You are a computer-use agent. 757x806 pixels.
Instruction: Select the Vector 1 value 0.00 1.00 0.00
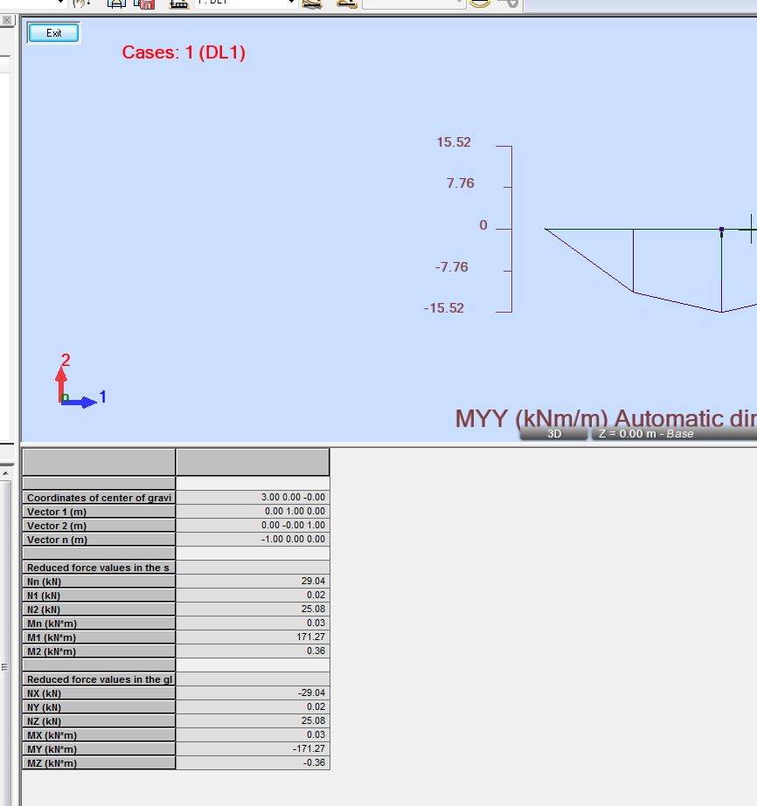click(x=253, y=511)
